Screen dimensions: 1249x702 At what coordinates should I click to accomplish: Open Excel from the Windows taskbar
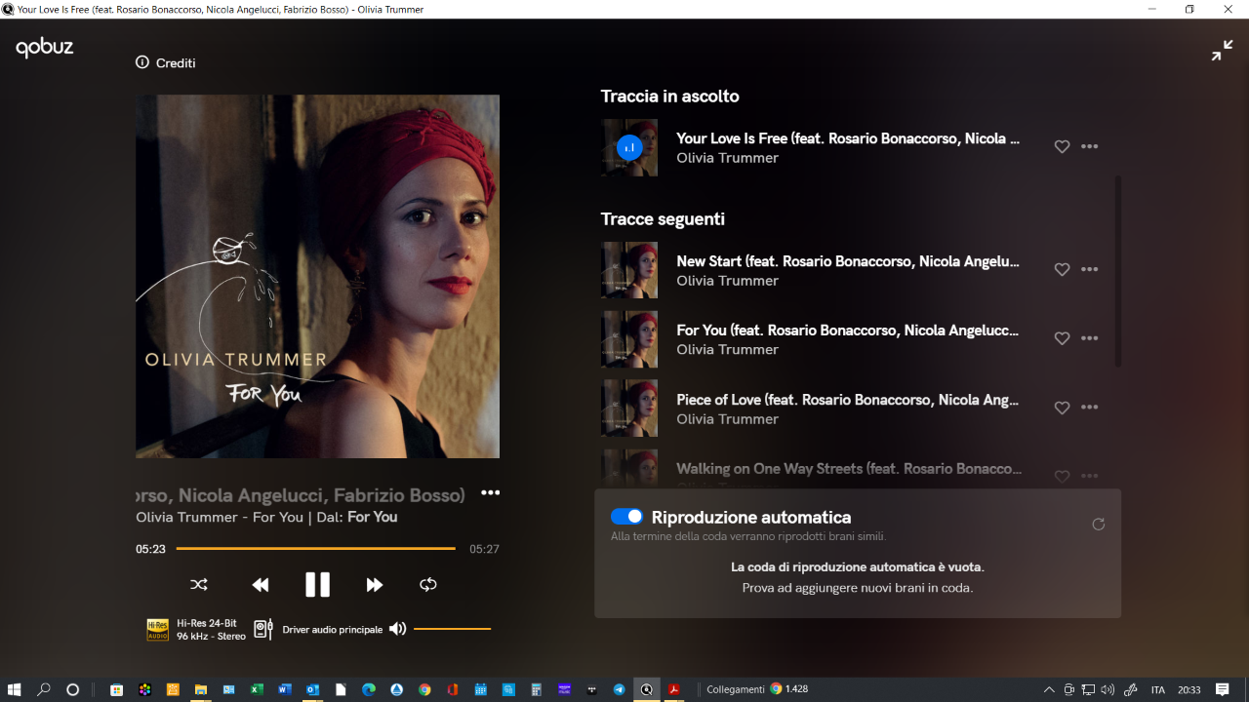click(257, 689)
